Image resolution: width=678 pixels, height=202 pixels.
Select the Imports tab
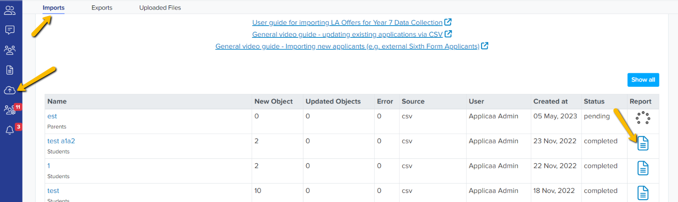click(54, 8)
